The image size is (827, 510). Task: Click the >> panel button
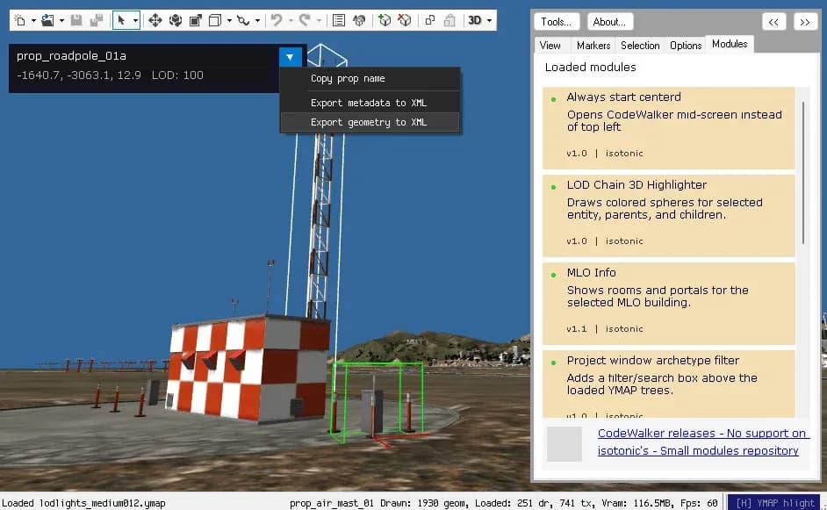(805, 22)
